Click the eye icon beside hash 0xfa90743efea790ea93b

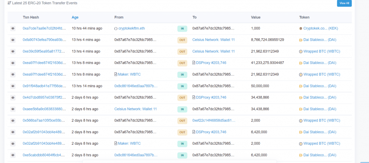pyautogui.click(x=13, y=40)
